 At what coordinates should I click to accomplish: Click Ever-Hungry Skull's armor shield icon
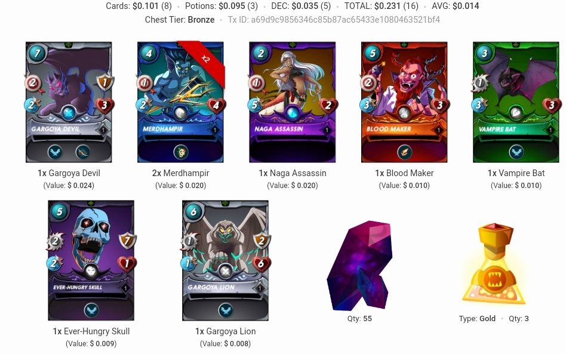(x=127, y=241)
